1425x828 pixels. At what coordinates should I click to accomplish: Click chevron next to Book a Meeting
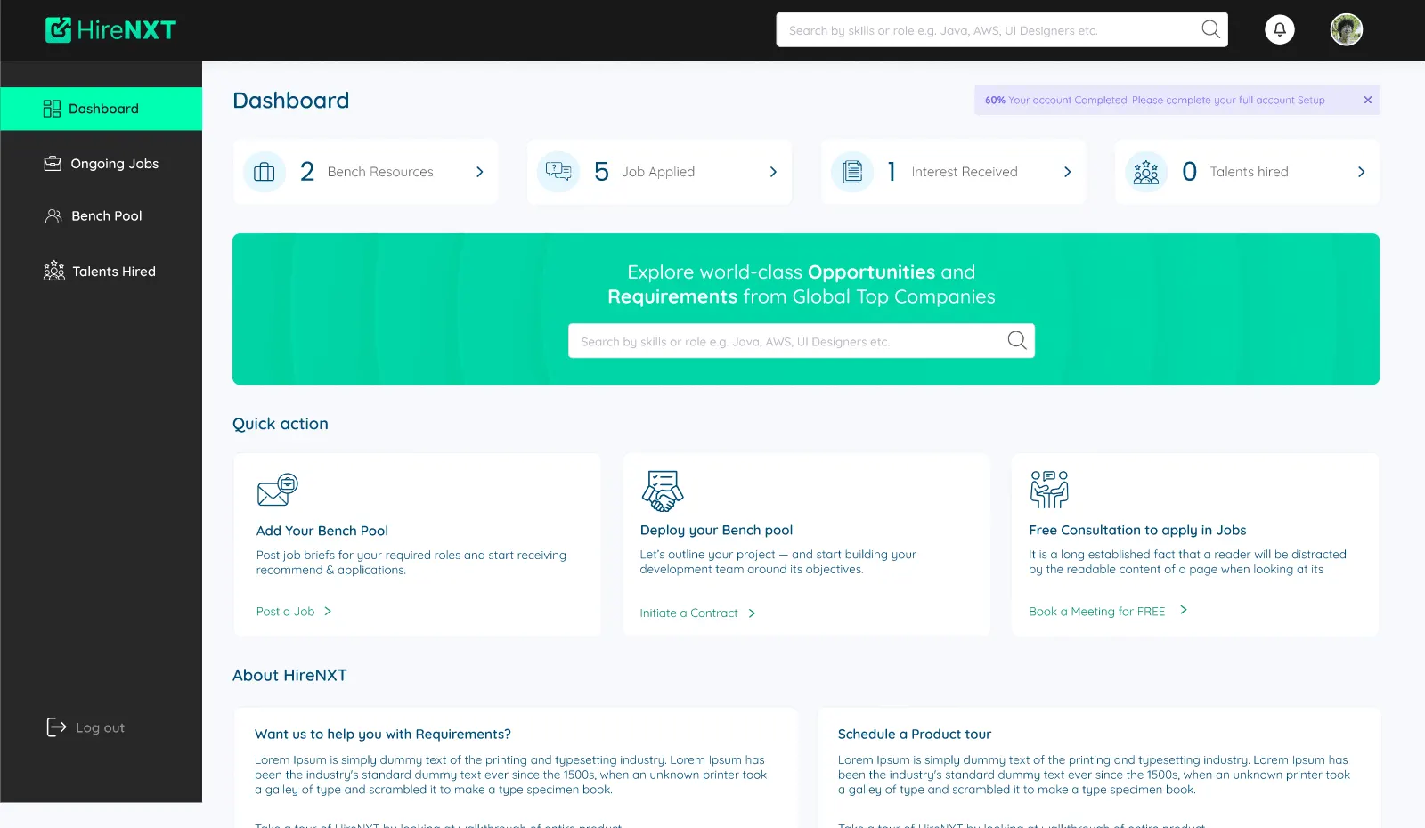coord(1183,610)
